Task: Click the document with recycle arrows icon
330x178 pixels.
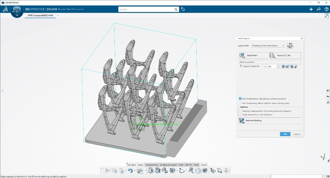Action: coord(165,170)
